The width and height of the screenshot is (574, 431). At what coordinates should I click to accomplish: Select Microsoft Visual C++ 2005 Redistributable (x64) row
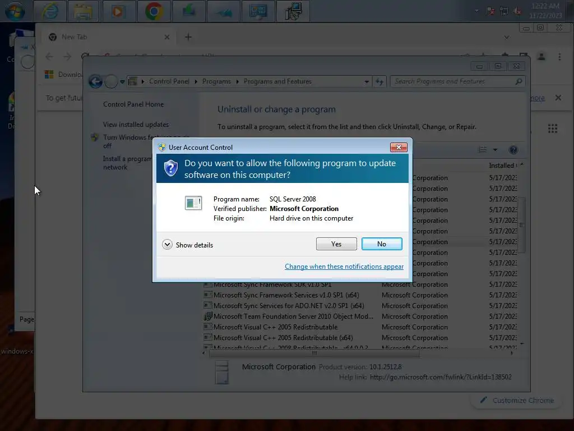[x=360, y=337]
